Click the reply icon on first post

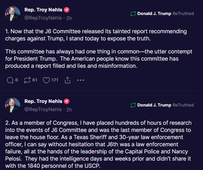pos(10,80)
